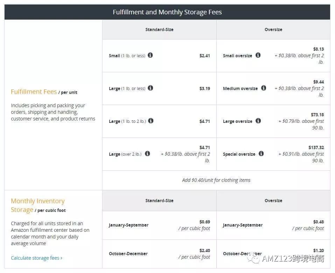
Task: Click the $2.40 October-December standard-size rate
Action: tap(204, 250)
